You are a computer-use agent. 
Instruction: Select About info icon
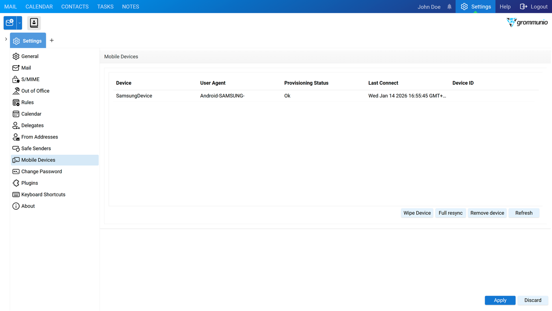(x=16, y=206)
